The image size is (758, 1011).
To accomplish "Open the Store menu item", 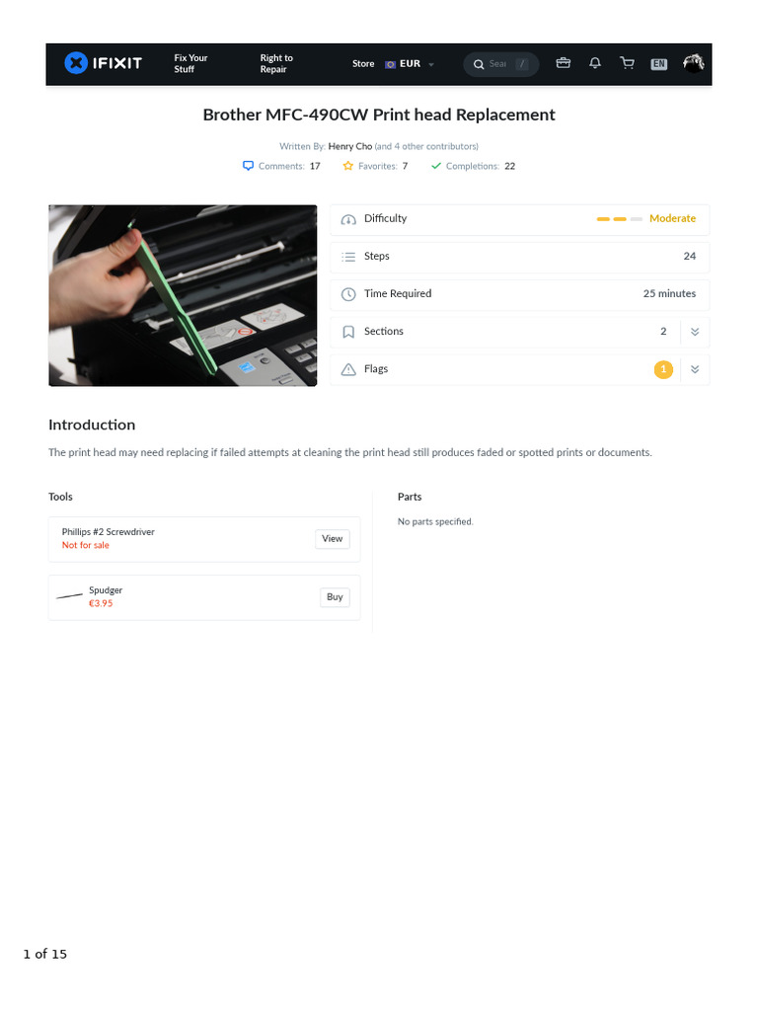I will [x=363, y=64].
